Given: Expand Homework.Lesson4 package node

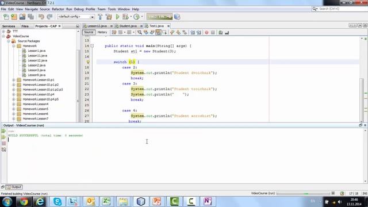Looking at the screenshot, I should [x=14, y=104].
